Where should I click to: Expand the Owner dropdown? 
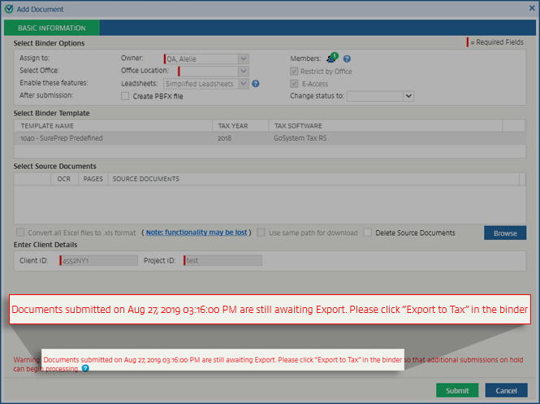click(243, 59)
